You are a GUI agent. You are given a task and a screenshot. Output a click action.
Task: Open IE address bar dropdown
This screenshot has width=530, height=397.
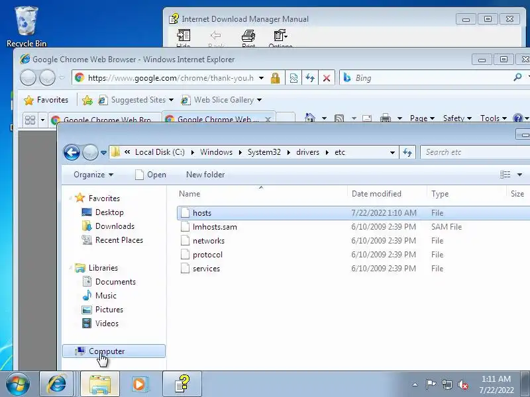click(x=261, y=78)
